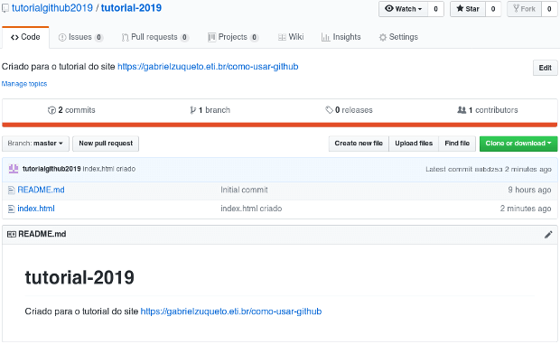Click Create new file button

359,144
